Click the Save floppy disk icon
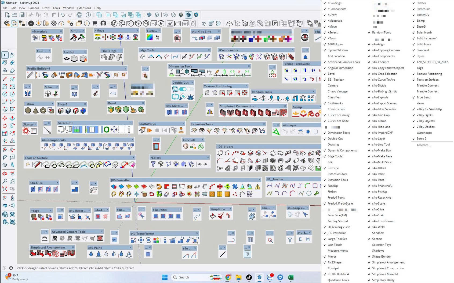 [22, 15]
